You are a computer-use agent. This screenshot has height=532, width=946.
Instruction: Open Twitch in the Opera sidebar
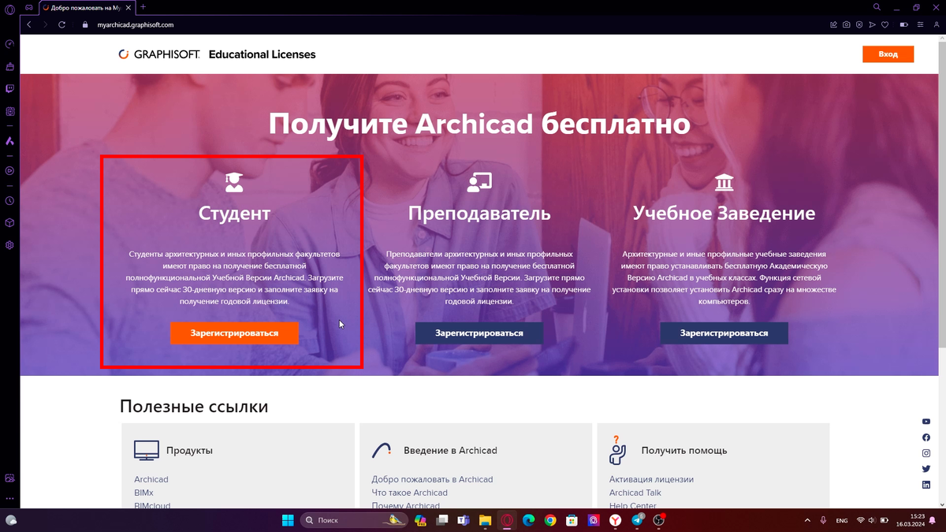tap(9, 89)
